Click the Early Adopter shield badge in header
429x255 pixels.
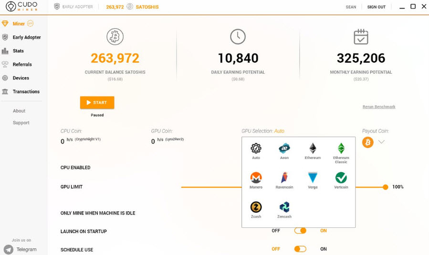pyautogui.click(x=57, y=7)
